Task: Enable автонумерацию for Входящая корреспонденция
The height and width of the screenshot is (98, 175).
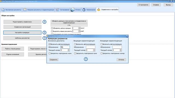Action: point(75,44)
